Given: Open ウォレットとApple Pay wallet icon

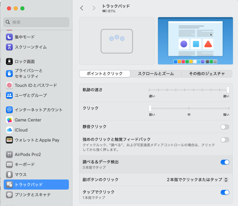Looking at the screenshot, I should coord(9,140).
